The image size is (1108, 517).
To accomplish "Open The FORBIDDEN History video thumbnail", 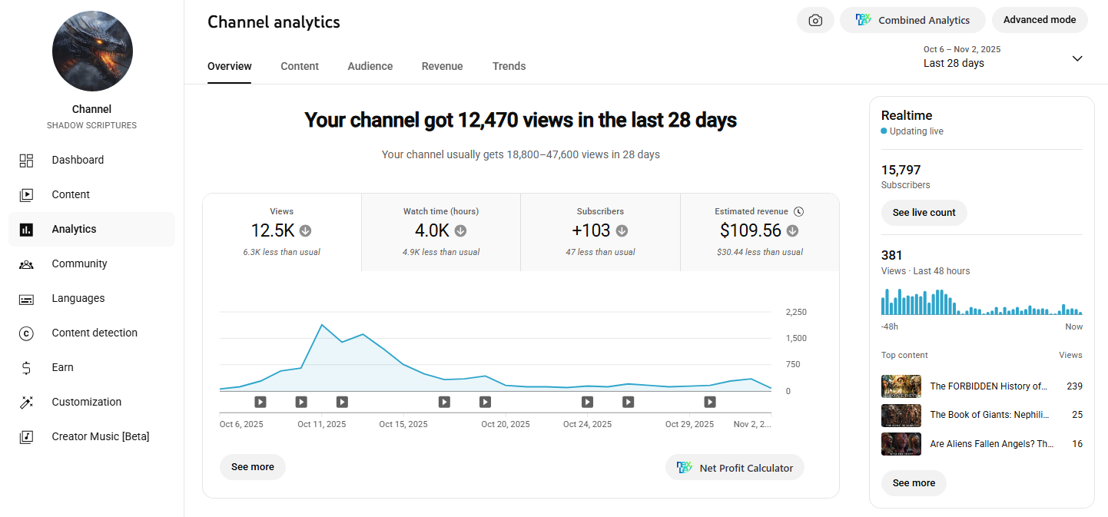I will click(901, 386).
